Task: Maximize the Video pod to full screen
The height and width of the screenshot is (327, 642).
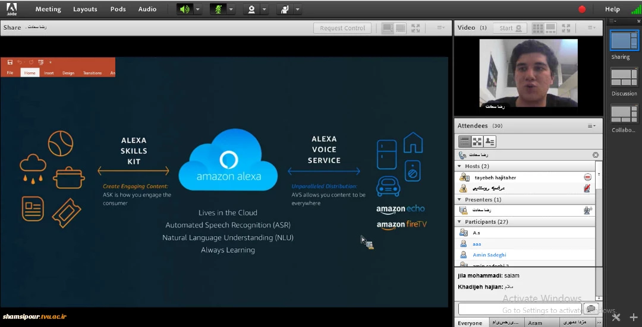Action: (567, 28)
